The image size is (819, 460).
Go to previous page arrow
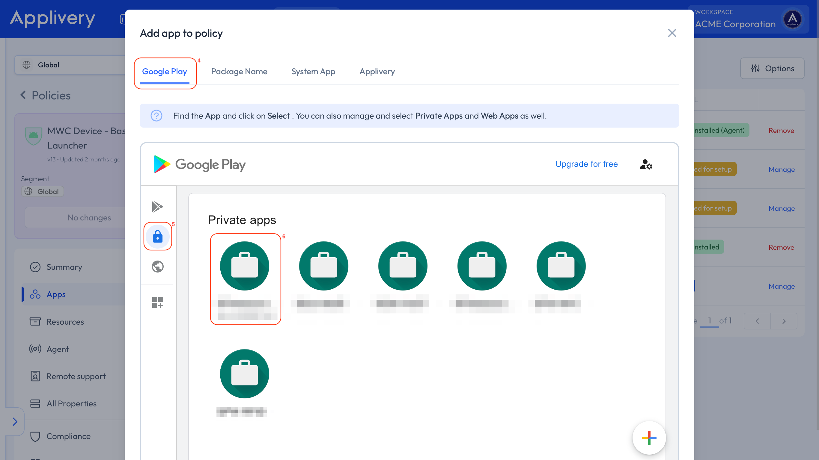[757, 321]
